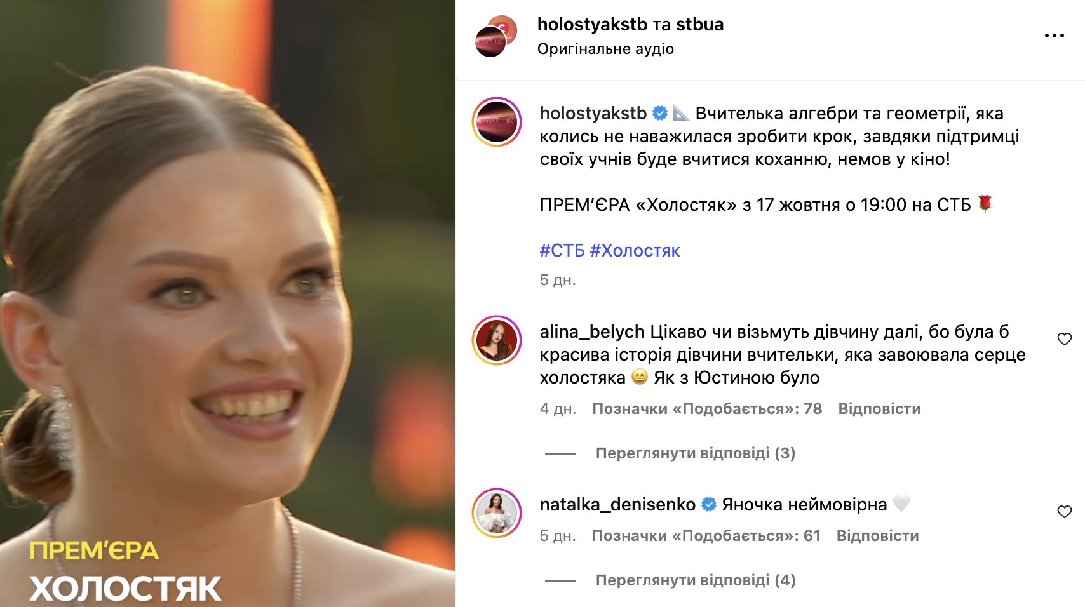Like alina_belych's comment with the heart
The width and height of the screenshot is (1085, 607).
pyautogui.click(x=1065, y=339)
